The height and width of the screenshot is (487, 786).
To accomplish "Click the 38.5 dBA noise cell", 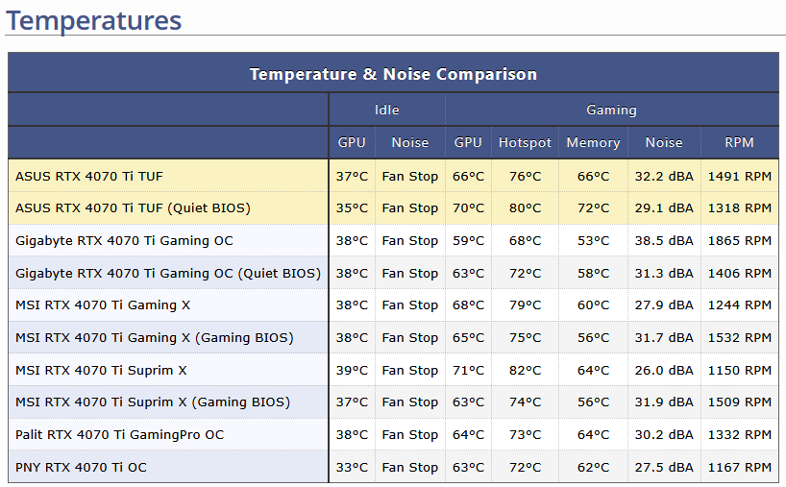I will pos(664,240).
